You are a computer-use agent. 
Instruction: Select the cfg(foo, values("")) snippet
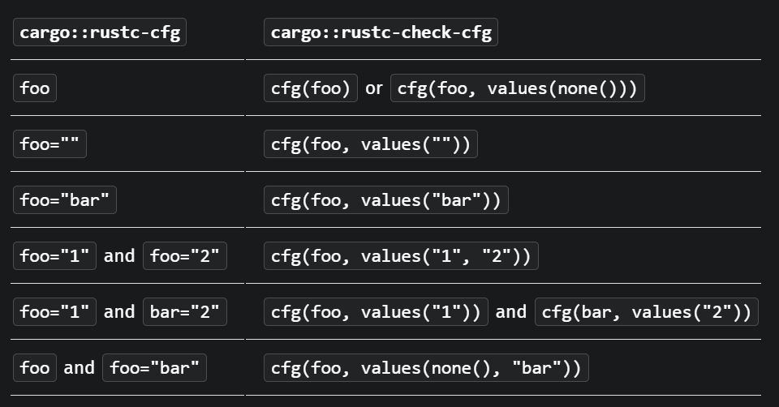click(370, 145)
